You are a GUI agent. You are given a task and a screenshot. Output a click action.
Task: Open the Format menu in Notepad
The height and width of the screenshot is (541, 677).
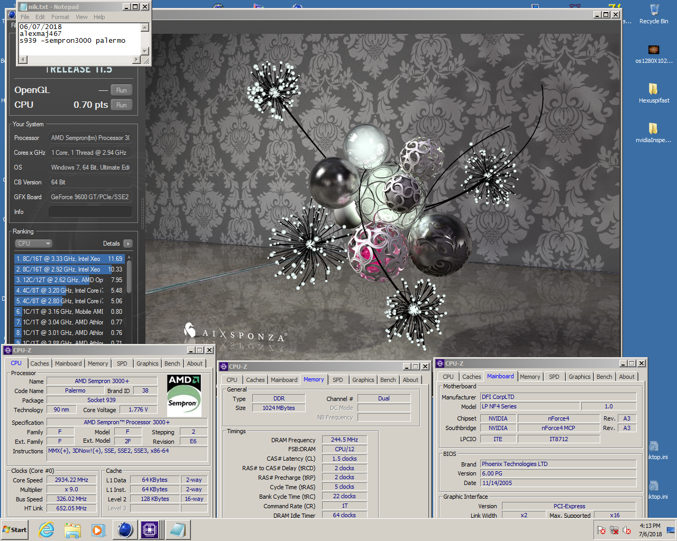(x=60, y=17)
